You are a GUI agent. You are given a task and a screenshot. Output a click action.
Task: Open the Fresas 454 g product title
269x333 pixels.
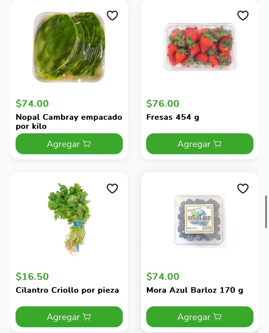[173, 117]
